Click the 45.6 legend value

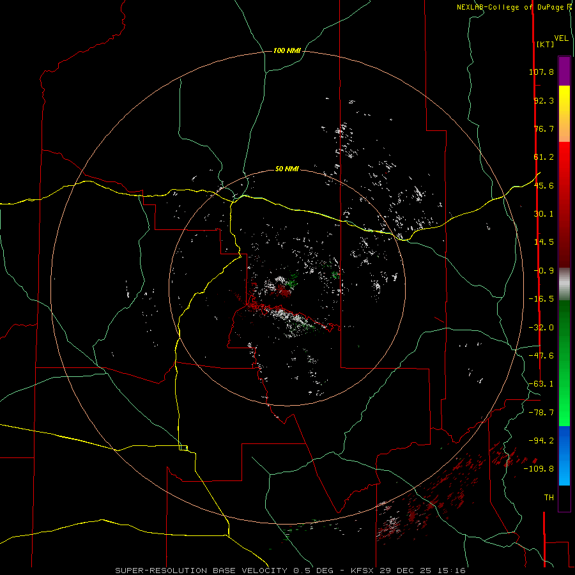coord(544,185)
